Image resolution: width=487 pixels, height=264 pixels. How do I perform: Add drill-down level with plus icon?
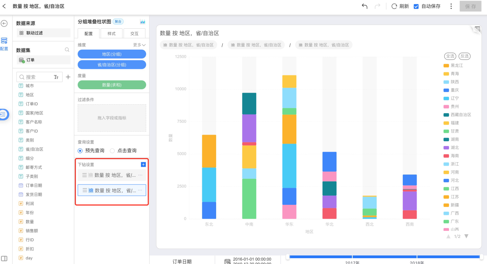coord(143,164)
